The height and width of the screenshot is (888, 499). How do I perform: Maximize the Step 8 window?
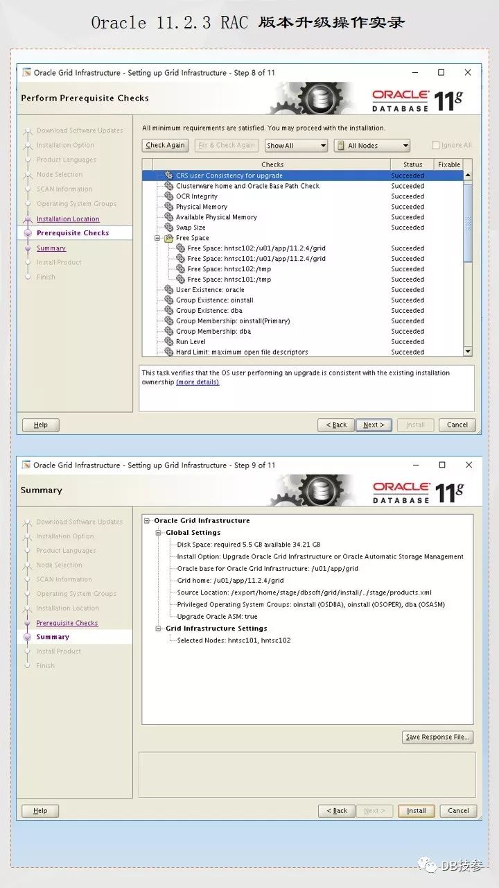(x=441, y=72)
